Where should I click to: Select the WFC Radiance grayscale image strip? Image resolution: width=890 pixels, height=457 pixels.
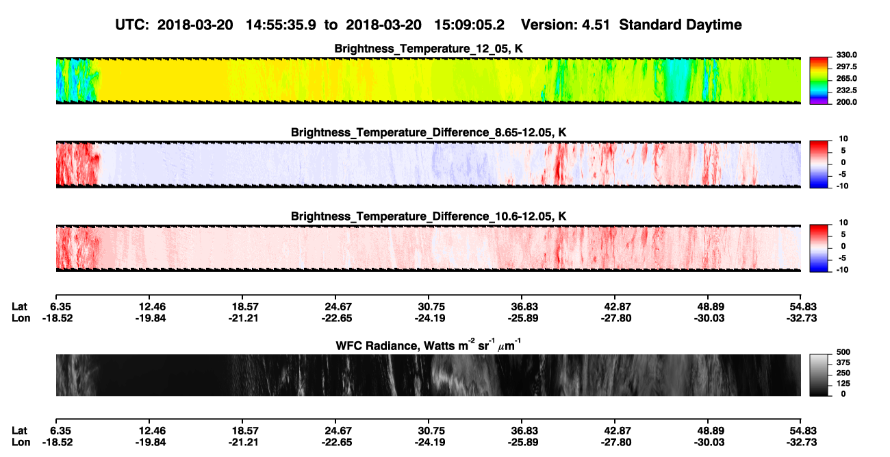(x=428, y=375)
